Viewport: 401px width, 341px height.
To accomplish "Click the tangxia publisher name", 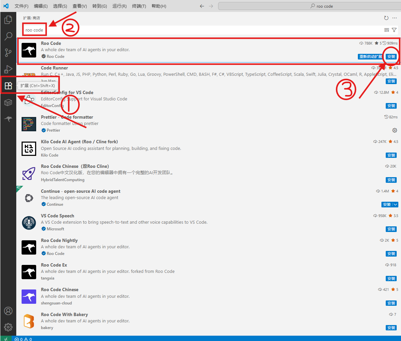I will click(x=47, y=278).
